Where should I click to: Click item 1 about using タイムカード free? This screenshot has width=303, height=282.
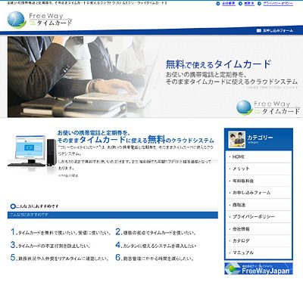point(61,232)
